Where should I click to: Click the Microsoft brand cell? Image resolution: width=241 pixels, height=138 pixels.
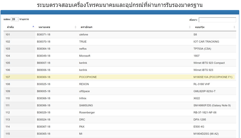click(85, 56)
